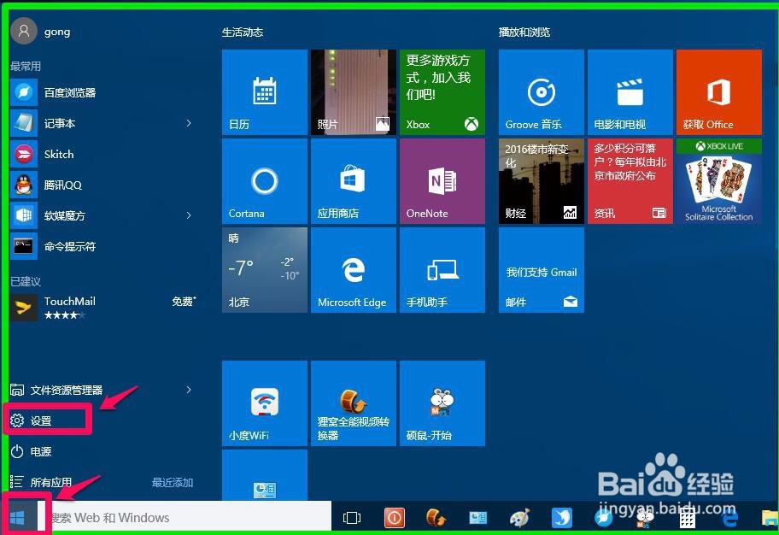Expand the 文件资源管理器 arrow

188,391
